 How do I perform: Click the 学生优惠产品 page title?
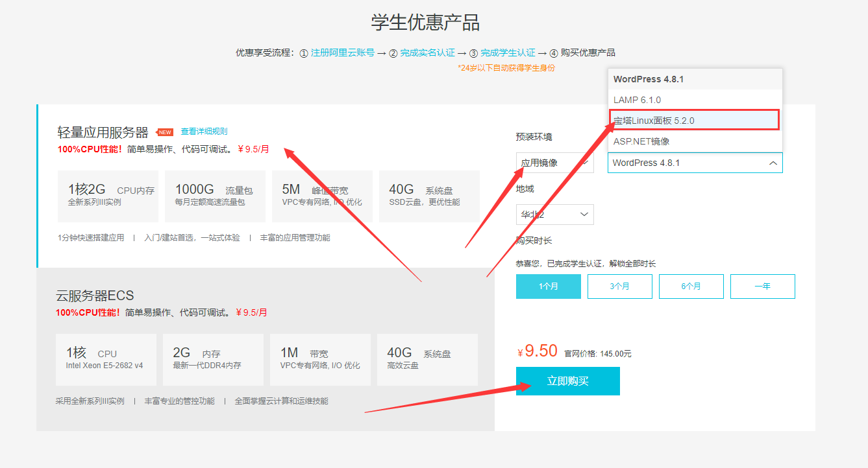(x=425, y=23)
